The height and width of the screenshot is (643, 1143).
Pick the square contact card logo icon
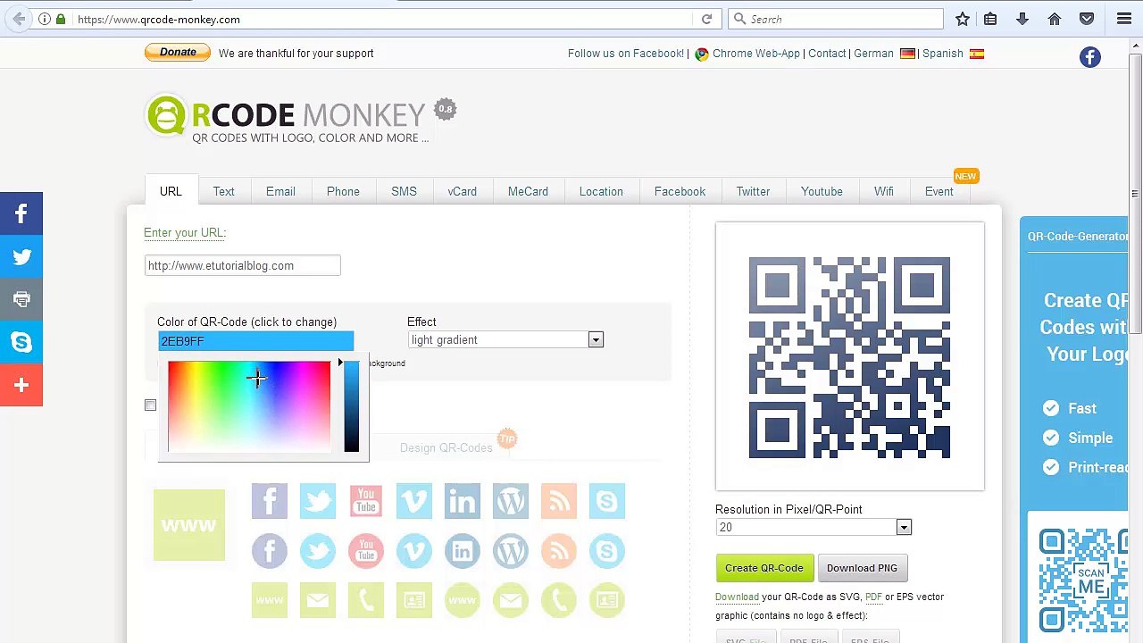pos(413,600)
